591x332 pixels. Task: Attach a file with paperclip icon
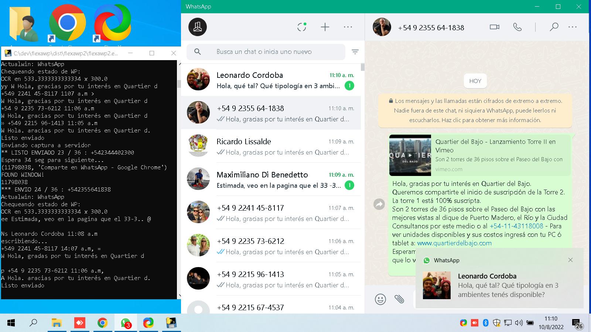pos(399,299)
